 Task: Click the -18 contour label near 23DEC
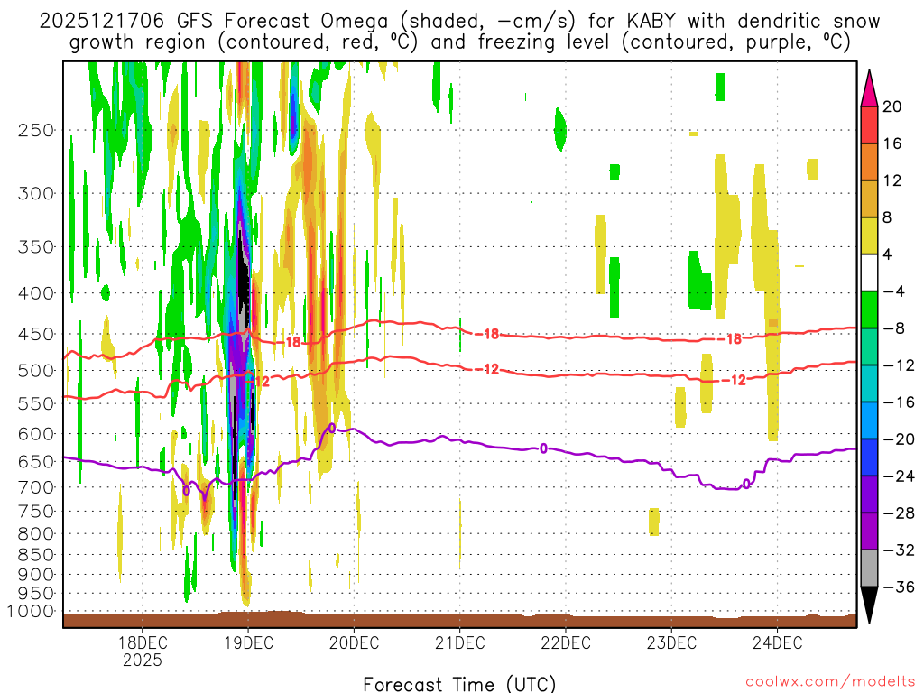(730, 339)
